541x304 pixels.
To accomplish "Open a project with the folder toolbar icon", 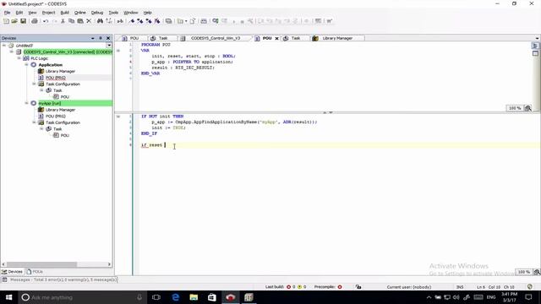I will coord(14,21).
